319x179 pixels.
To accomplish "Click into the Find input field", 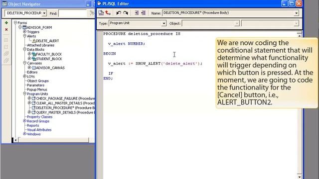I will point(73,13).
